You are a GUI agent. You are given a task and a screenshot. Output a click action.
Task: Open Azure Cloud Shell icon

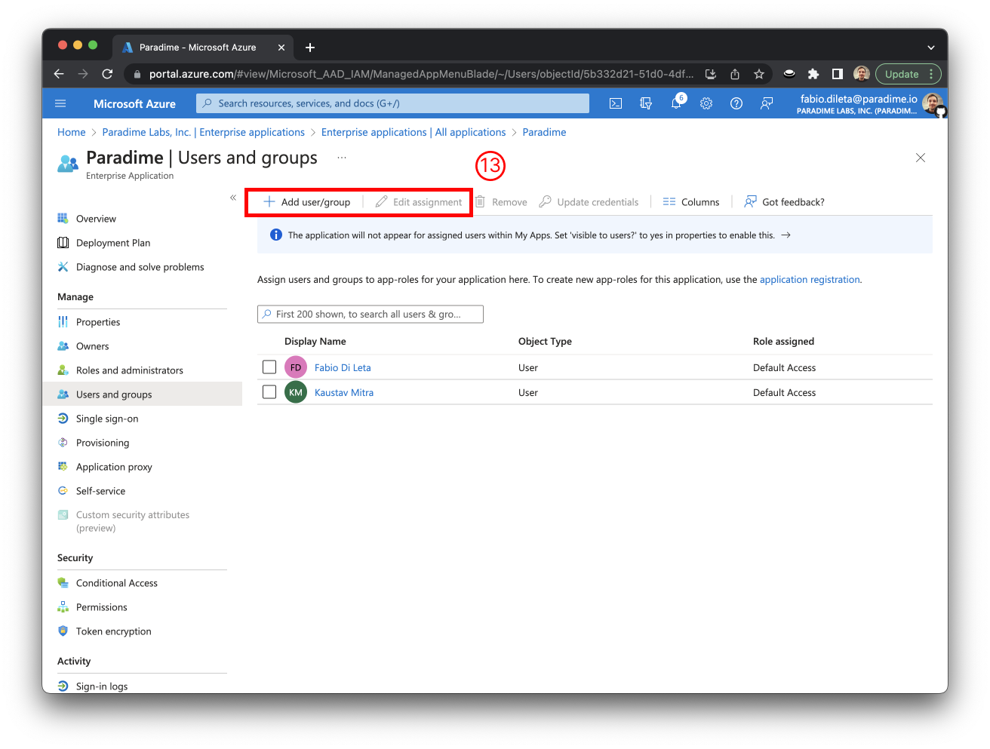[x=616, y=103]
